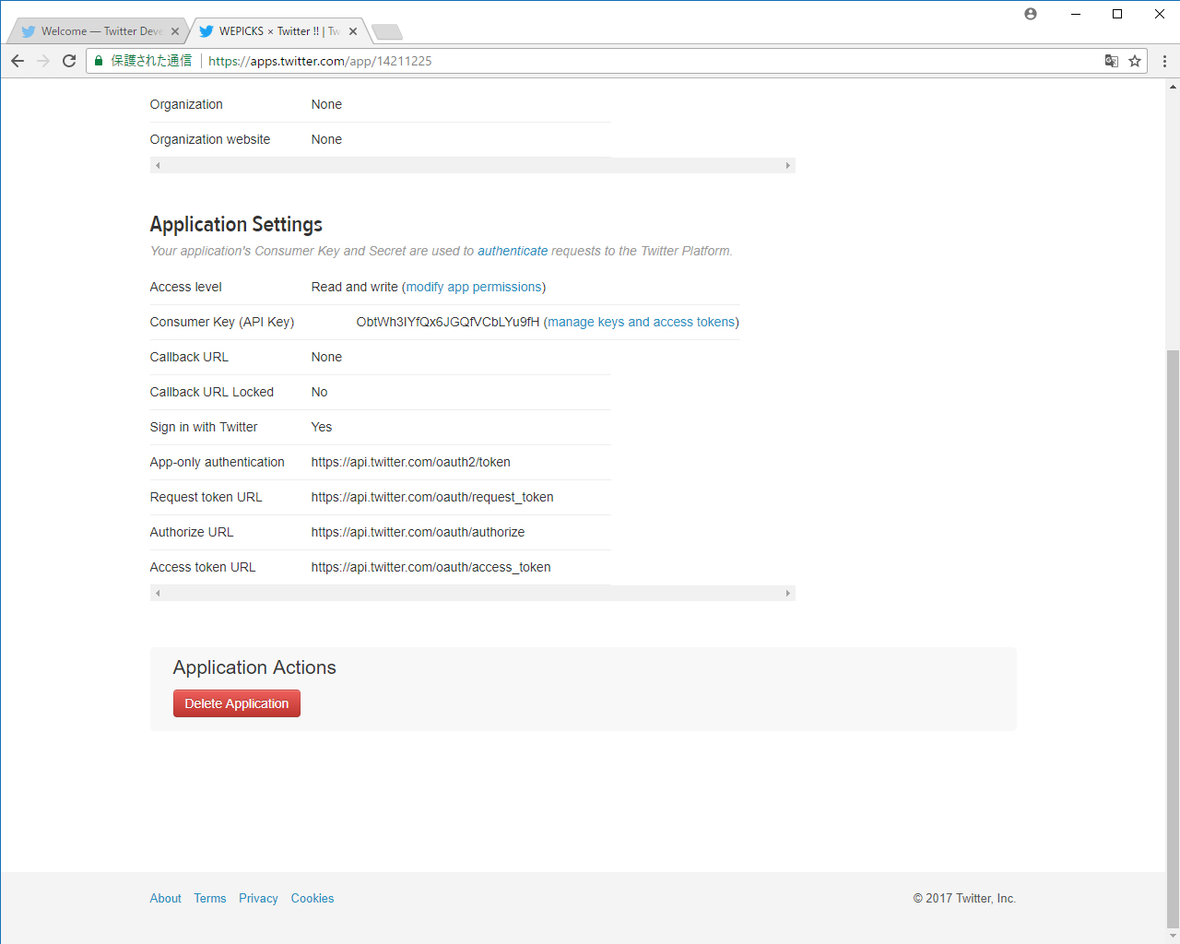The height and width of the screenshot is (944, 1180).
Task: Click left arrow of Application Settings scrollbar
Action: tap(158, 594)
